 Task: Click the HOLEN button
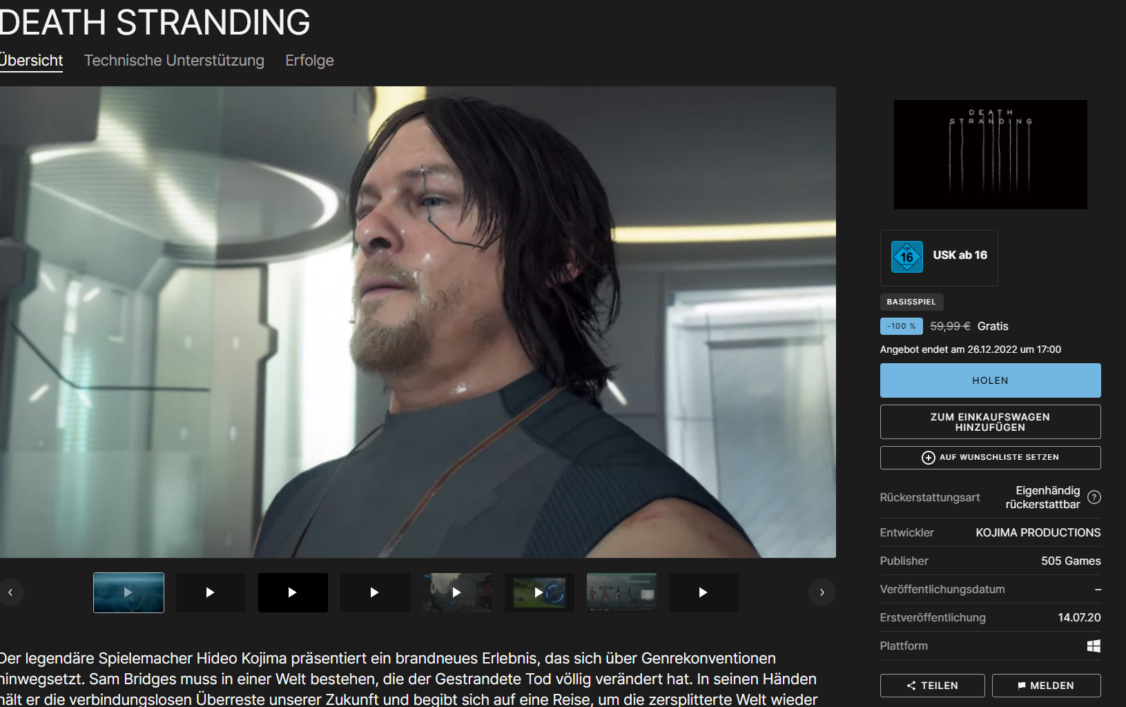(x=990, y=380)
